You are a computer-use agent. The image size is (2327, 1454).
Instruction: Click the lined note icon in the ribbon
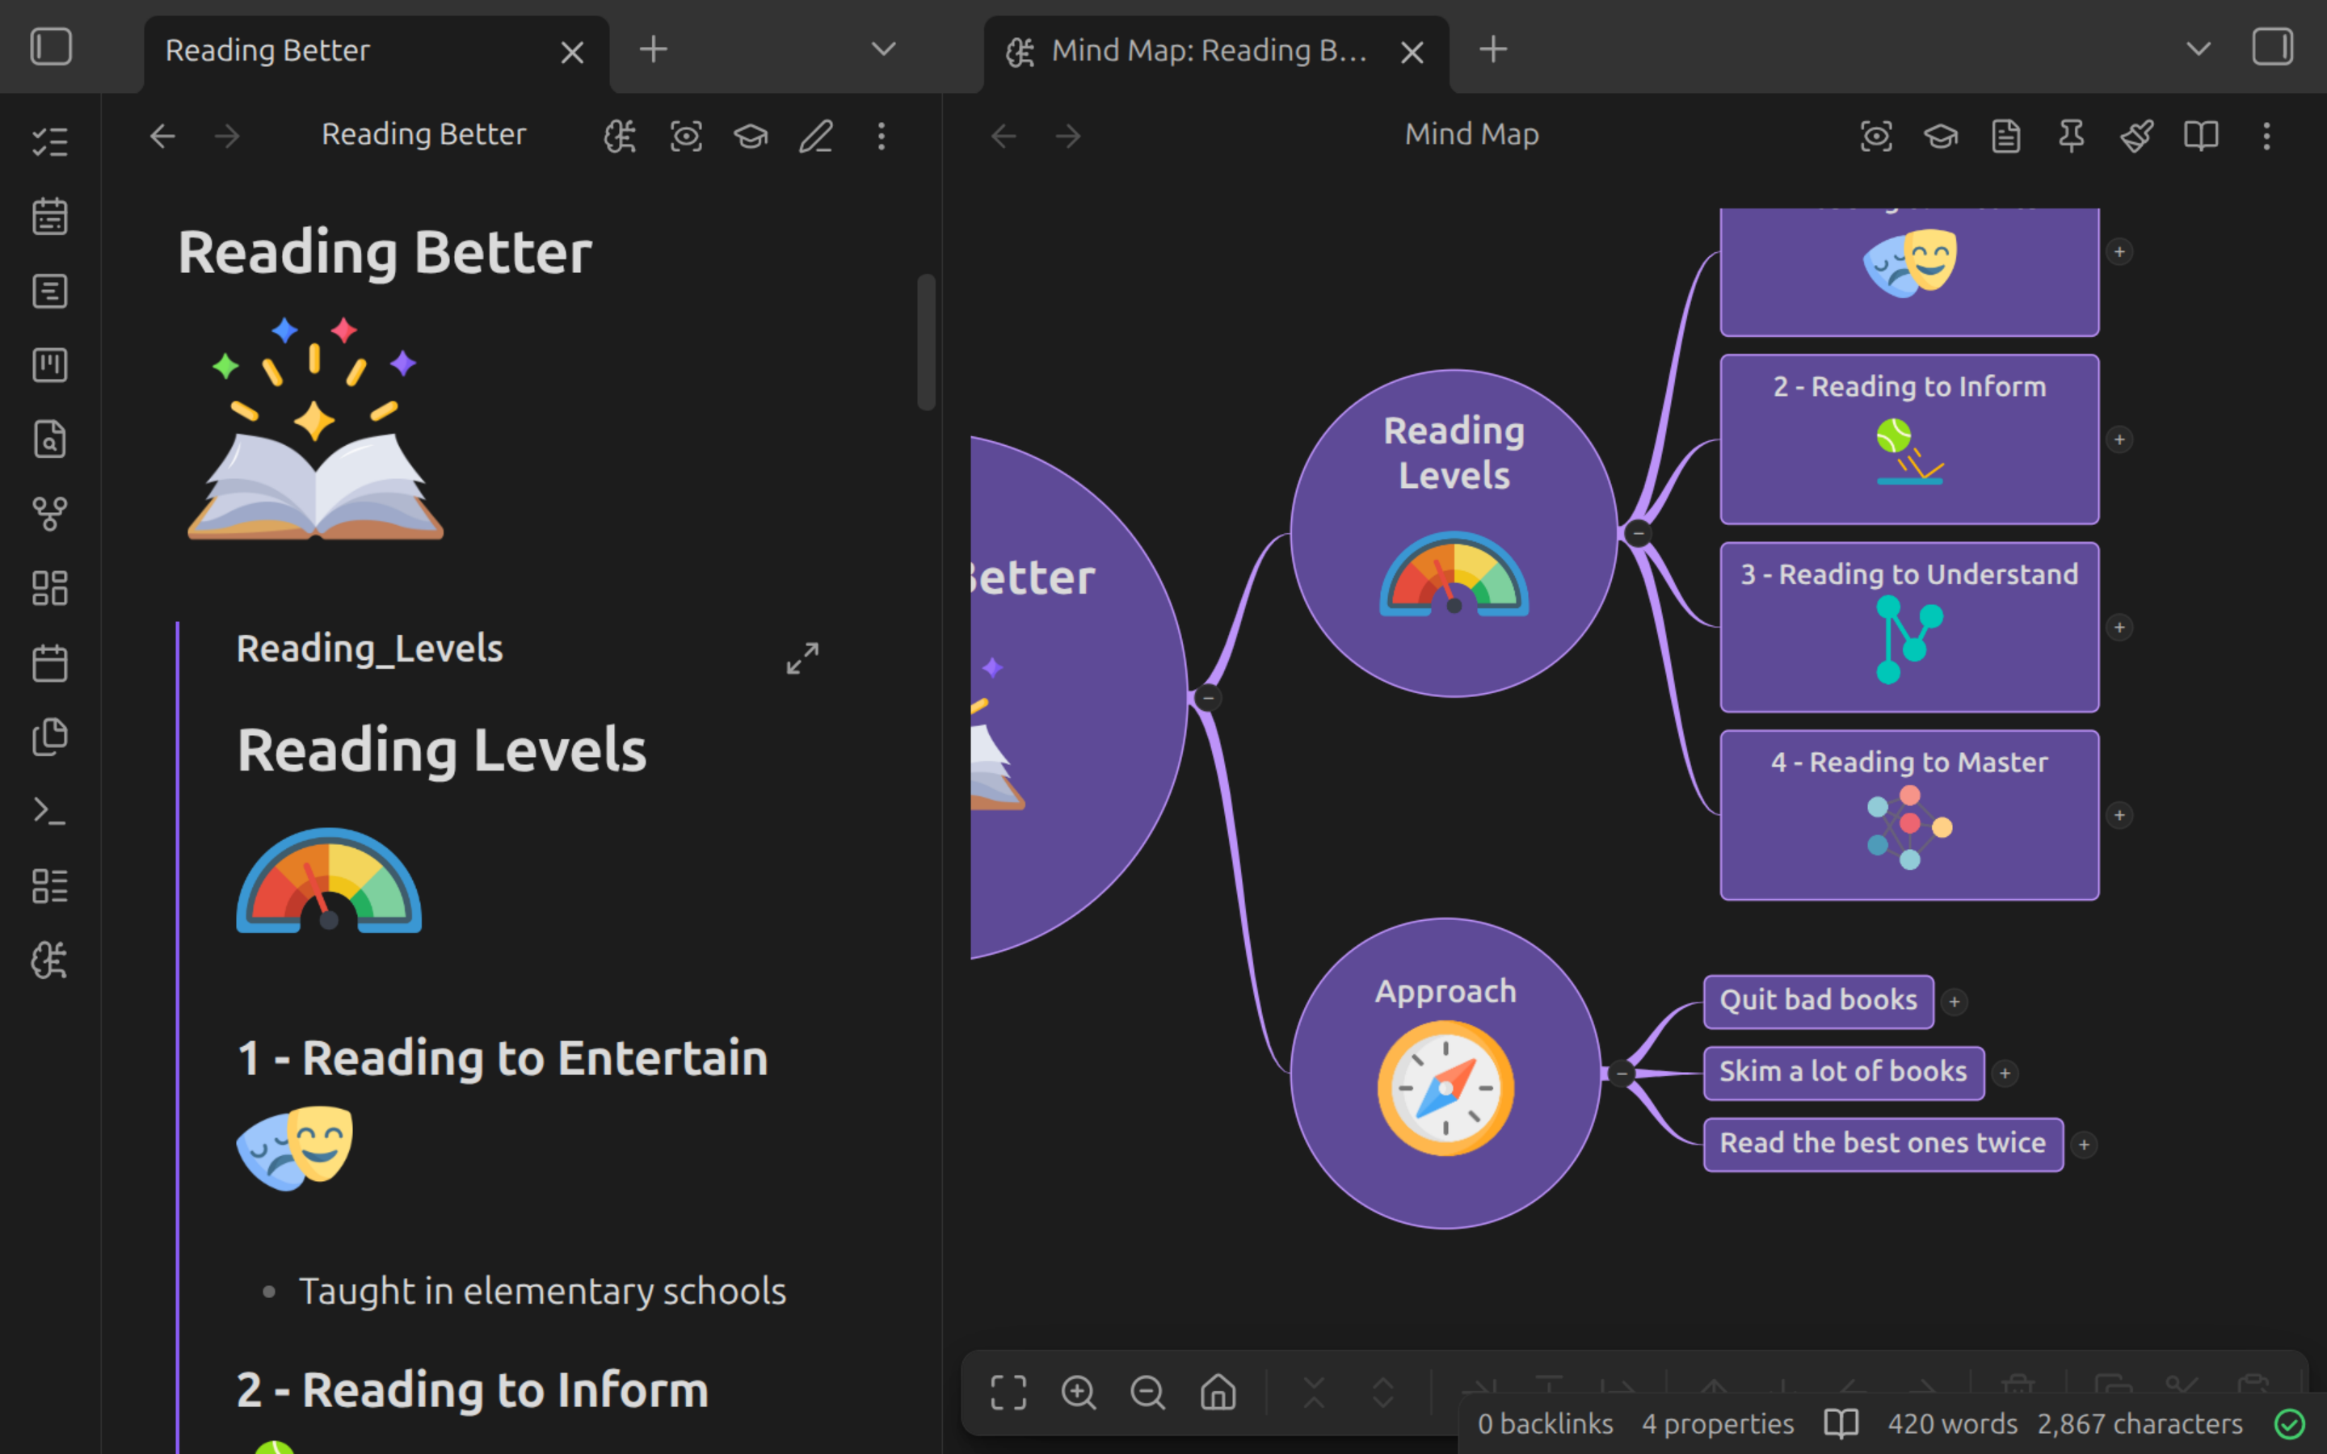coord(50,291)
